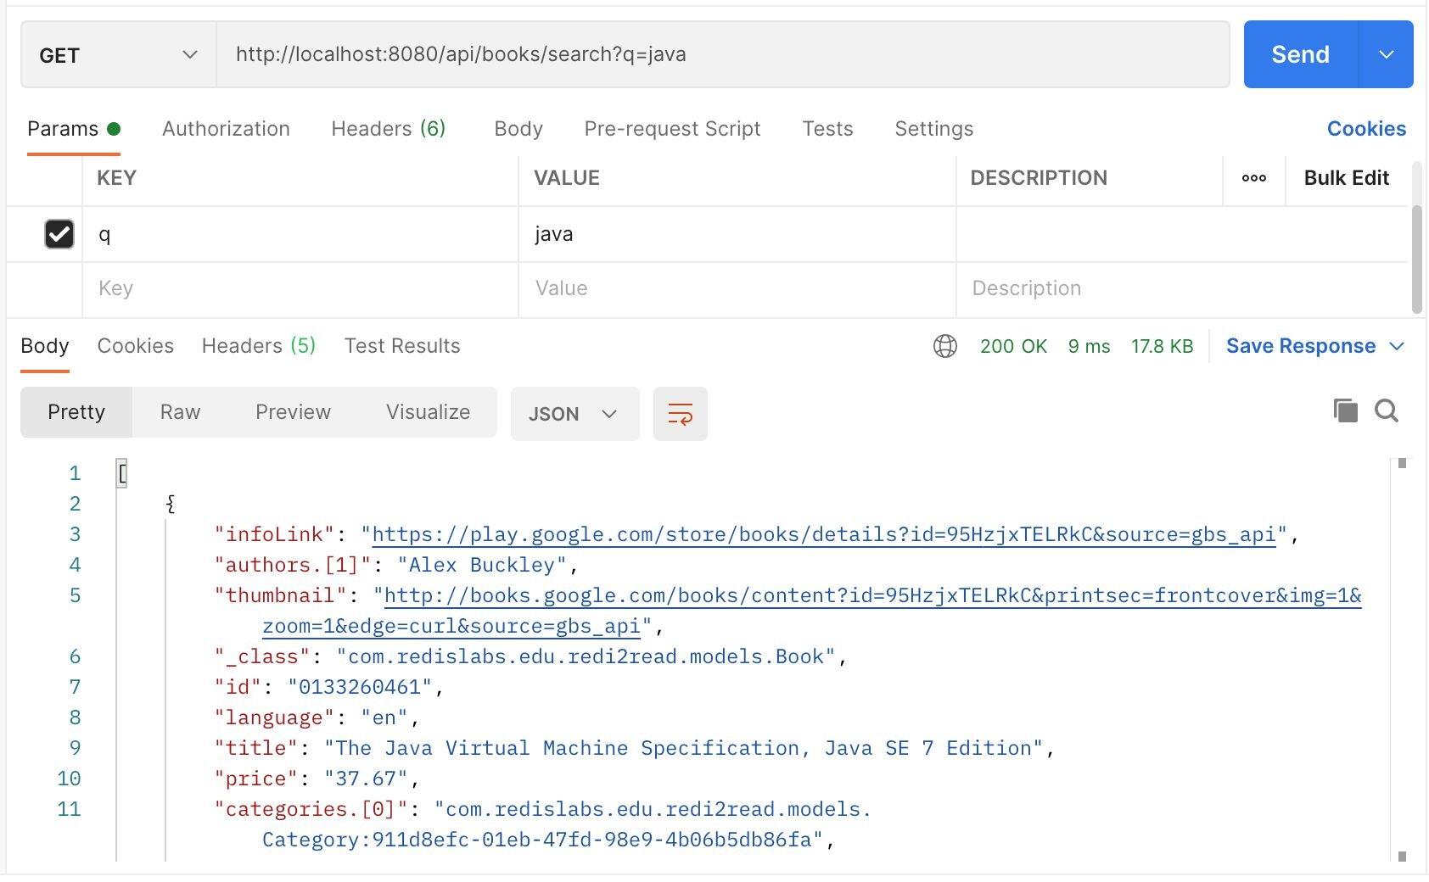
Task: Switch to Visualize view
Action: (x=428, y=412)
